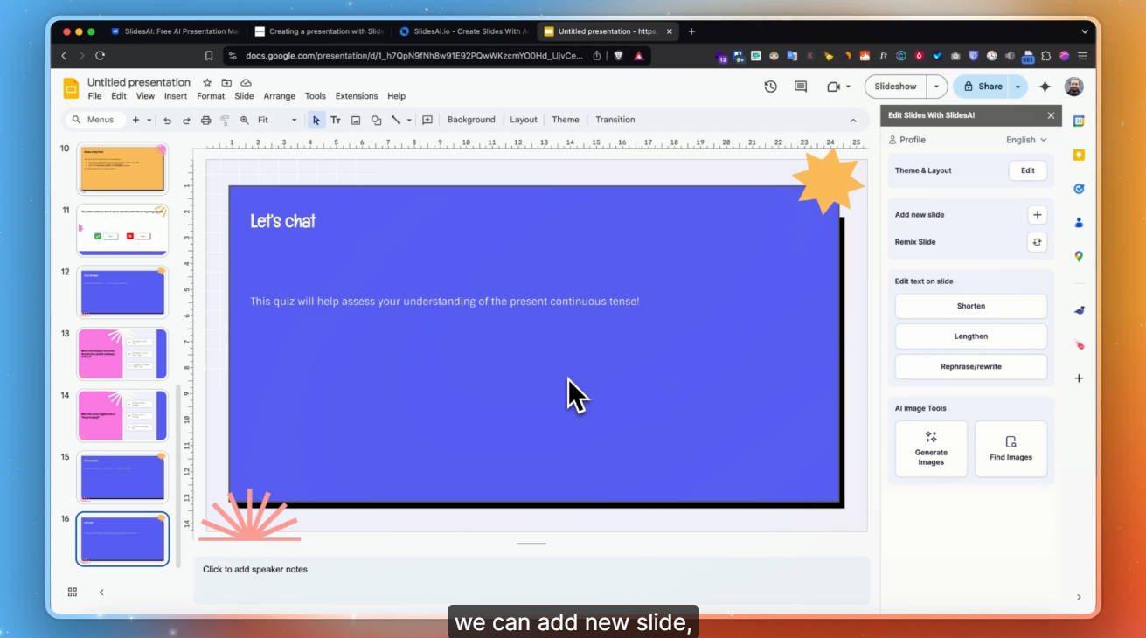This screenshot has height=638, width=1146.
Task: Click the Google Slides home logo
Action: click(x=71, y=88)
